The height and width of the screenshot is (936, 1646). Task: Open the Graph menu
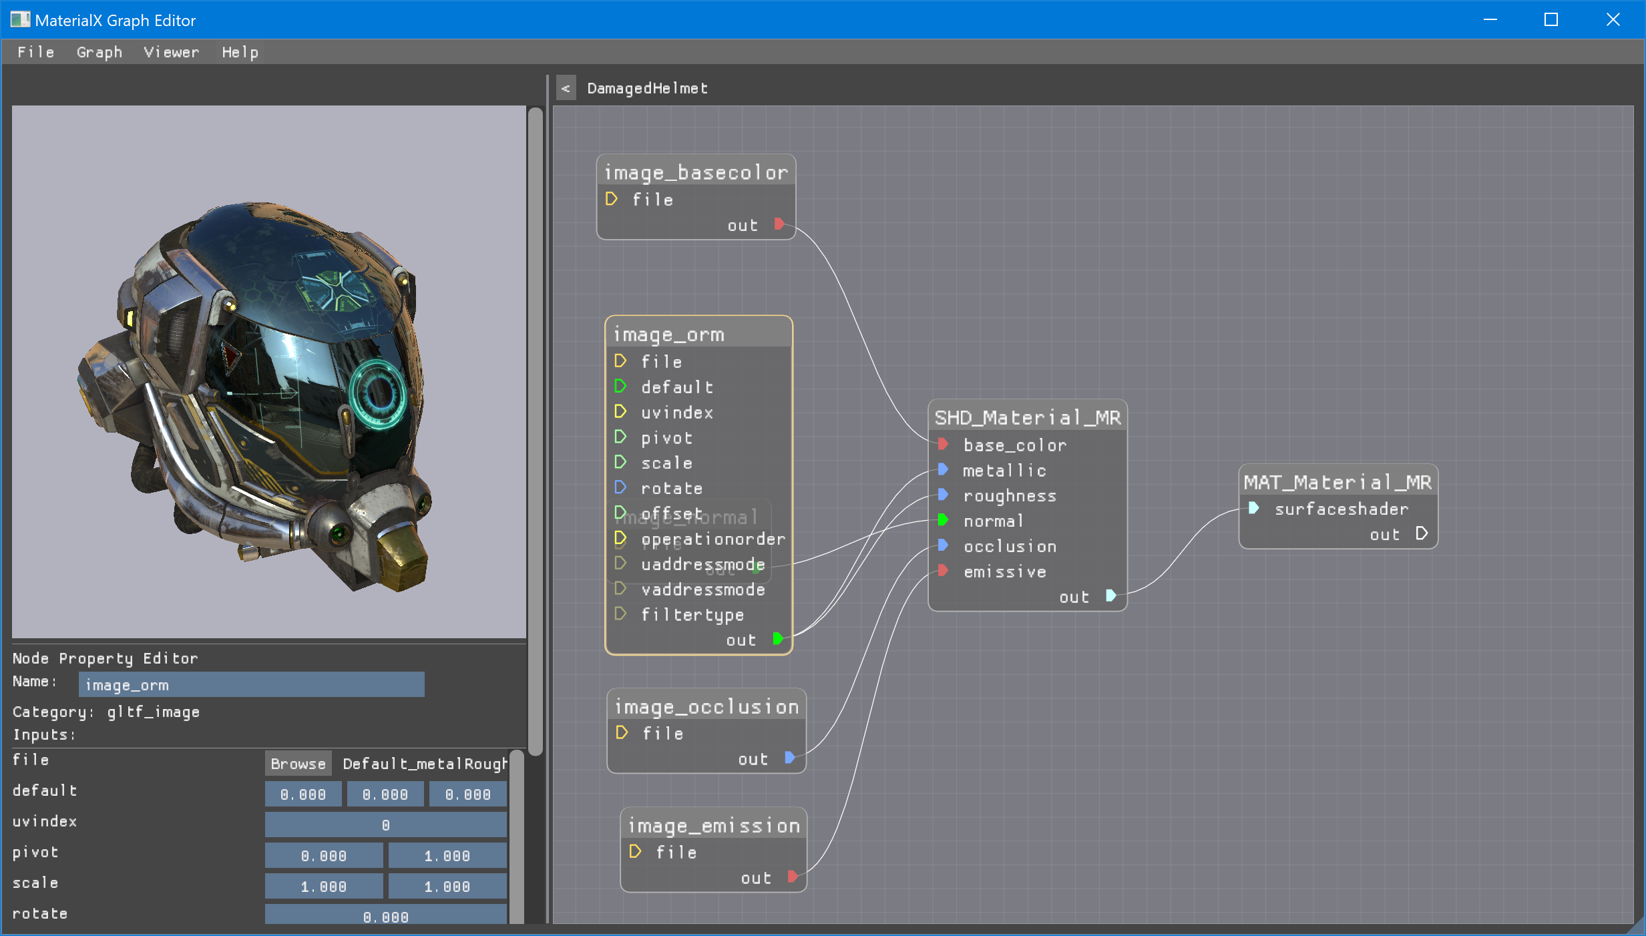[x=99, y=52]
